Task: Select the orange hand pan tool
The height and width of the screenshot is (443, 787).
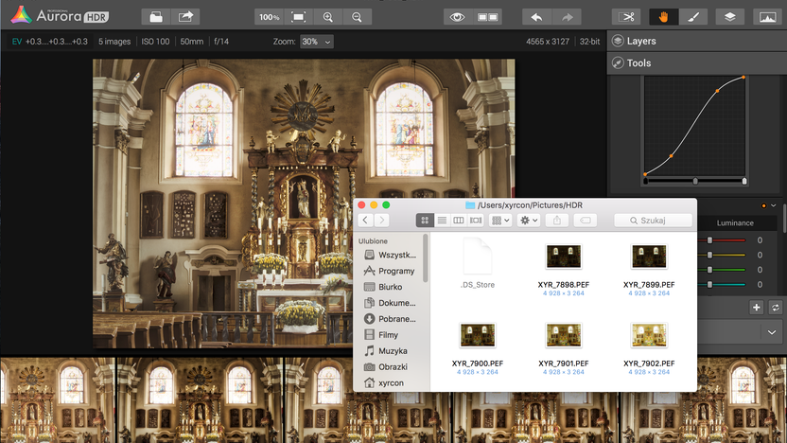Action: [663, 17]
